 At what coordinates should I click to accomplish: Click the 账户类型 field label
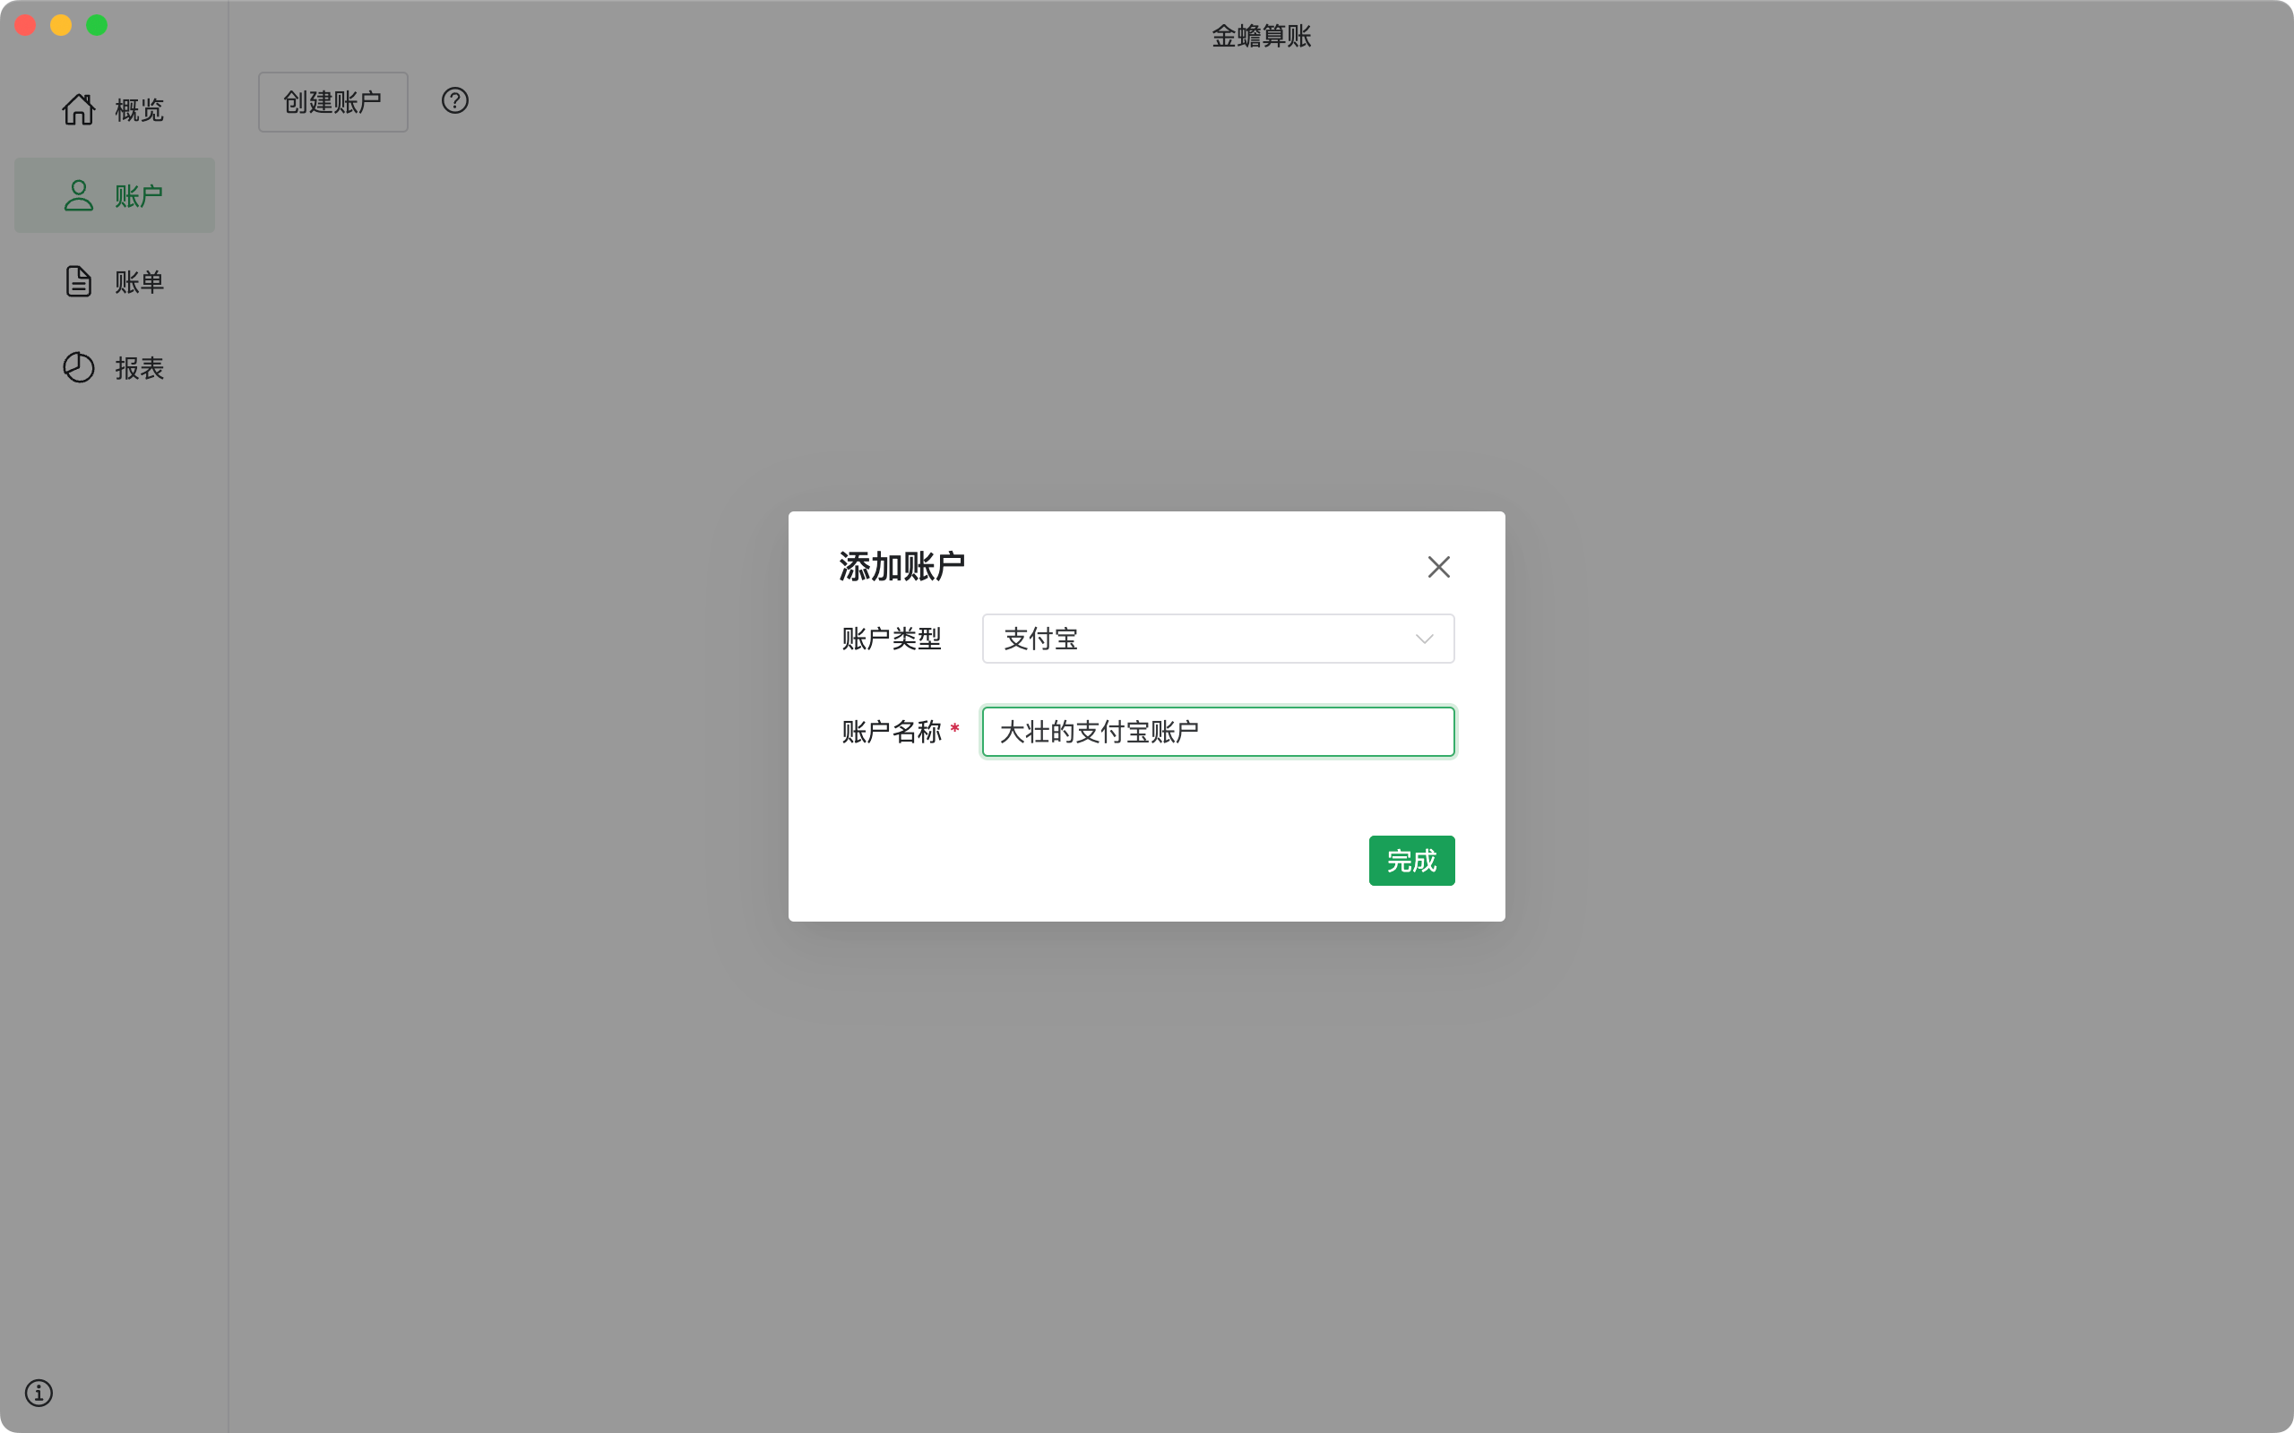(891, 639)
